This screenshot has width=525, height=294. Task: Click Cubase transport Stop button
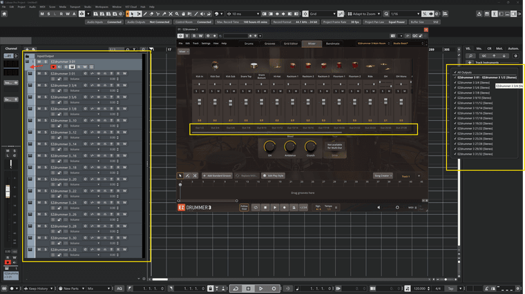pyautogui.click(x=249, y=288)
